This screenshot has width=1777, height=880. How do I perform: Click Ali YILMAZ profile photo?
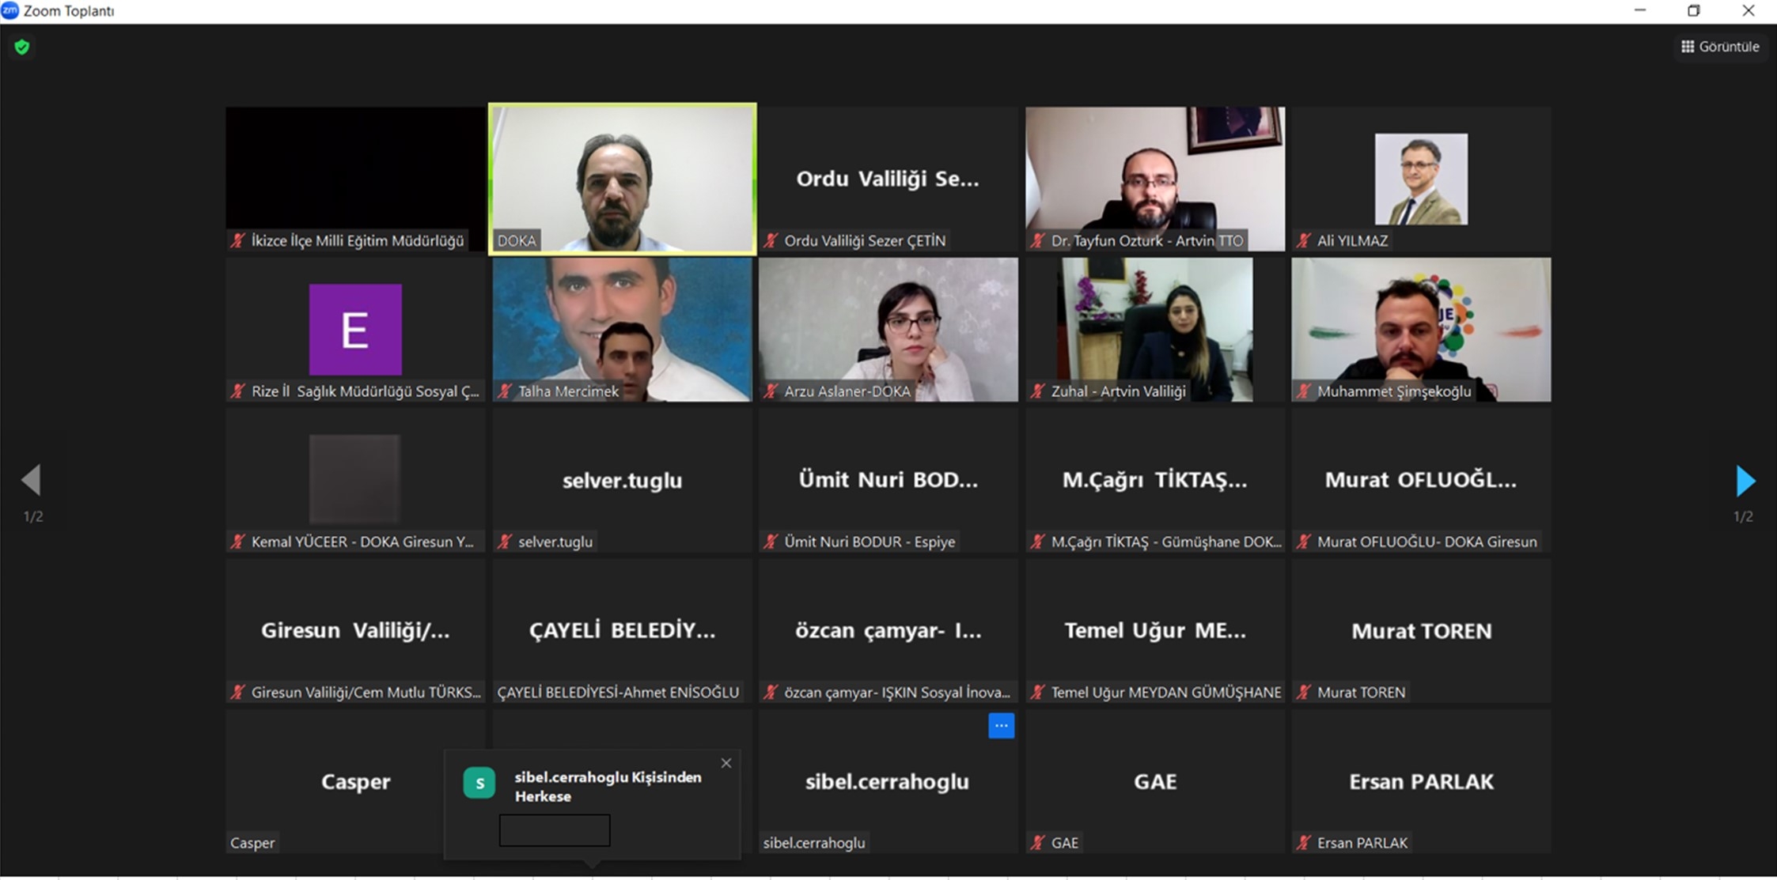[x=1421, y=179]
